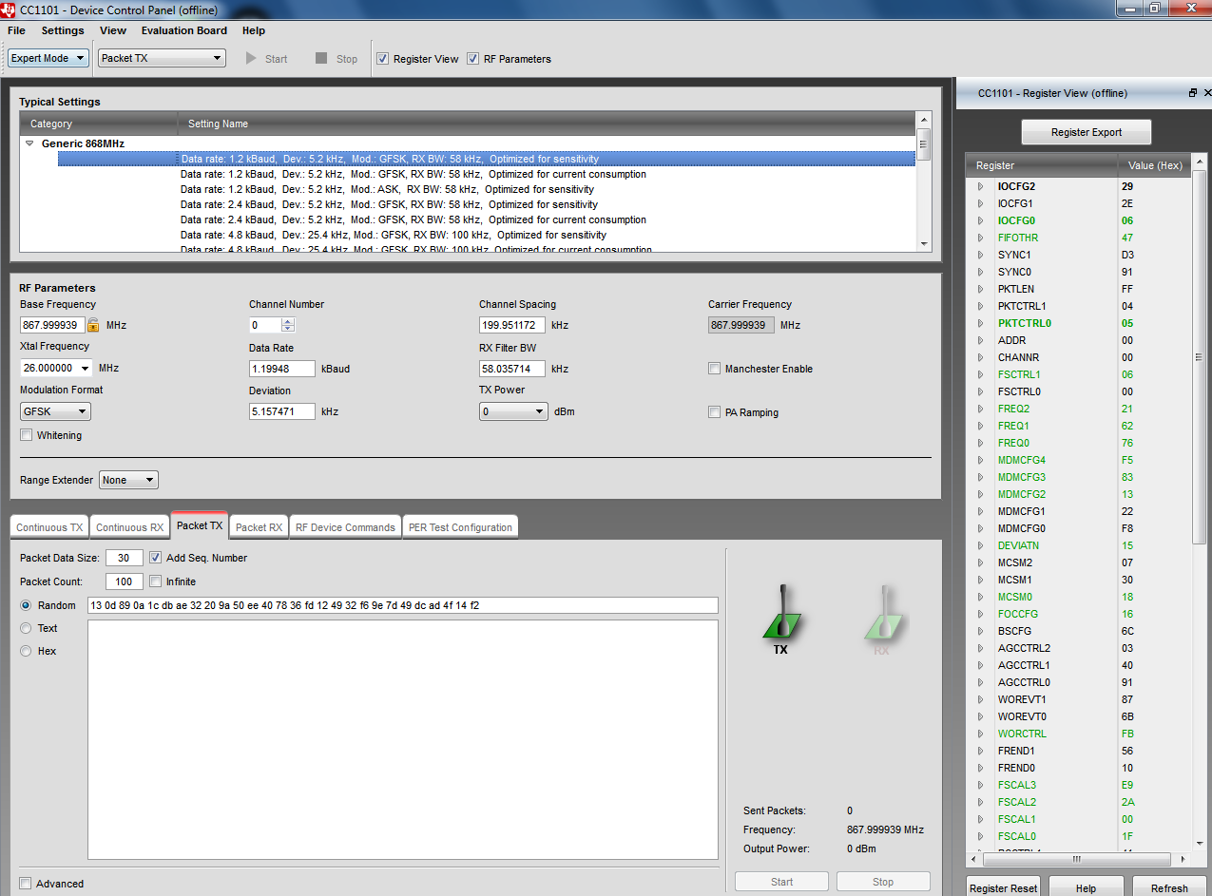Viewport: 1212px width, 896px height.
Task: Expand the FIFOTHR register row
Action: pos(980,238)
